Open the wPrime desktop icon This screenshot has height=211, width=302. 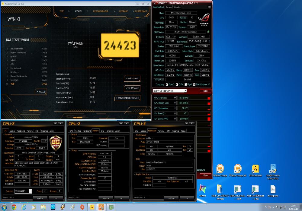tap(203, 191)
